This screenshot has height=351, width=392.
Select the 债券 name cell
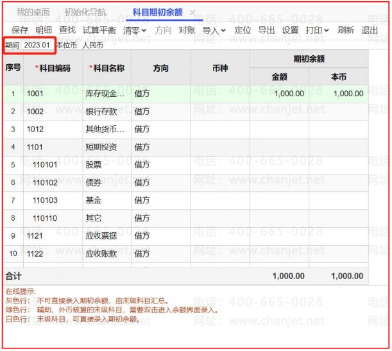(107, 182)
